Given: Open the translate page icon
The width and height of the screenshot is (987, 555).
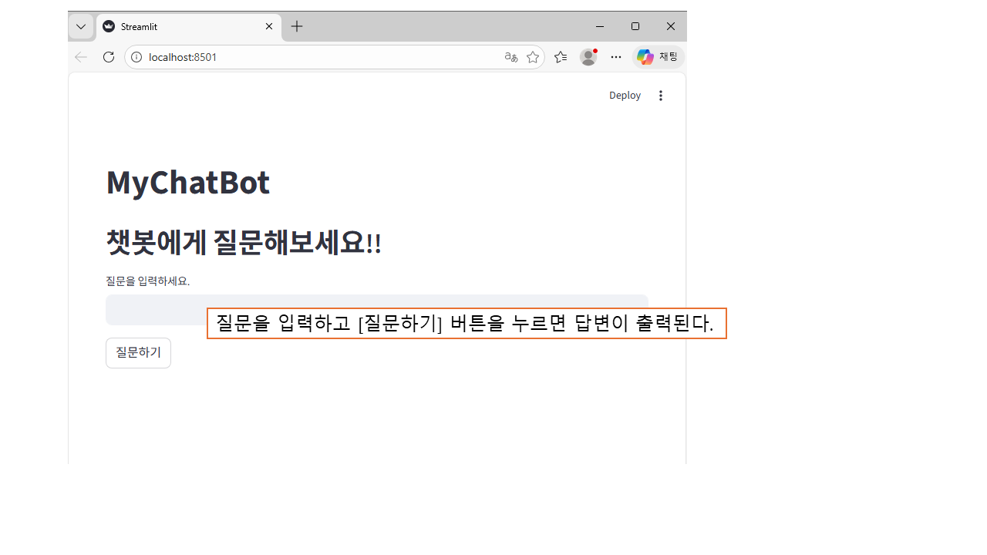Looking at the screenshot, I should click(510, 57).
